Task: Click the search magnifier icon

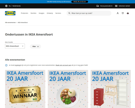Action: (x=69, y=13)
